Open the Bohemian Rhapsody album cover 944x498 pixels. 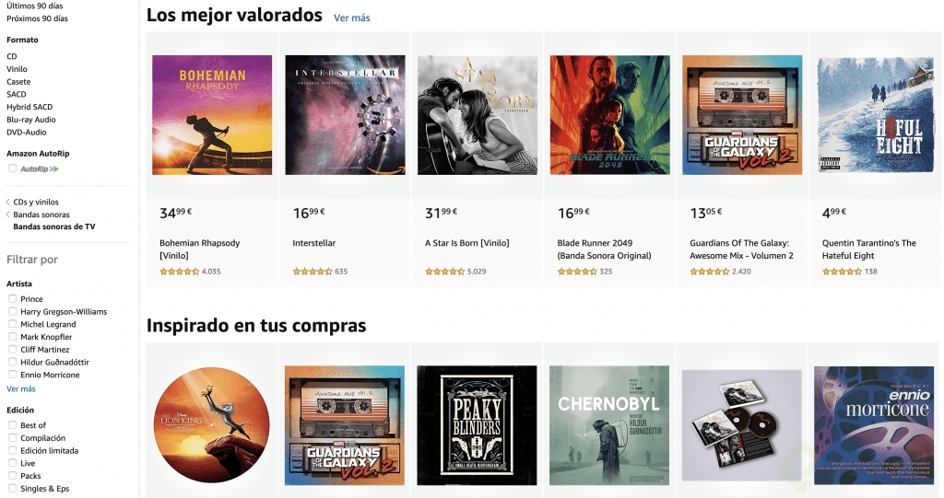point(212,115)
